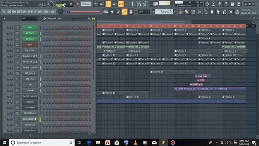Screen dimensions: 259x146
Task: Save the project with floppy icon
Action: 232,4
